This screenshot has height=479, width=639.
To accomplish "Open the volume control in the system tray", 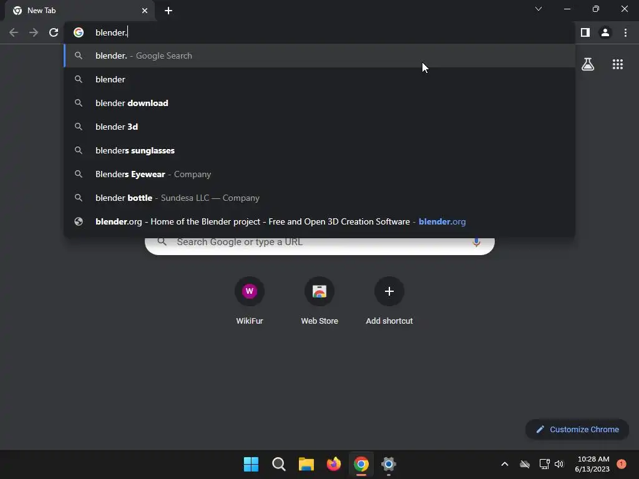I will pyautogui.click(x=559, y=464).
